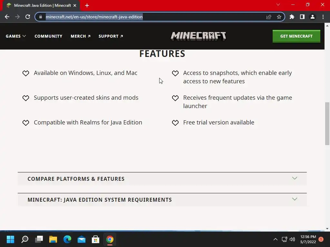330x247 pixels.
Task: Click the heart beside user-created skins and mods
Action: (26, 98)
